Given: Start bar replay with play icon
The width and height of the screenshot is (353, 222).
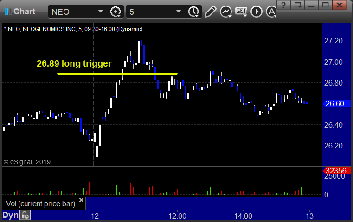Looking at the screenshot, I should click(257, 12).
